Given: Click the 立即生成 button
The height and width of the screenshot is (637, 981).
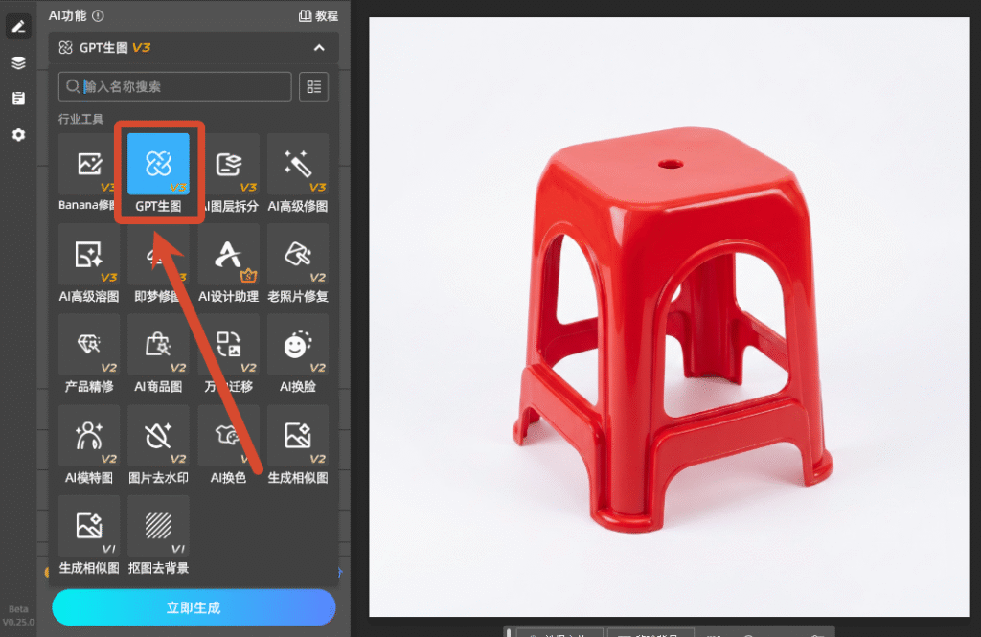Looking at the screenshot, I should (x=194, y=607).
